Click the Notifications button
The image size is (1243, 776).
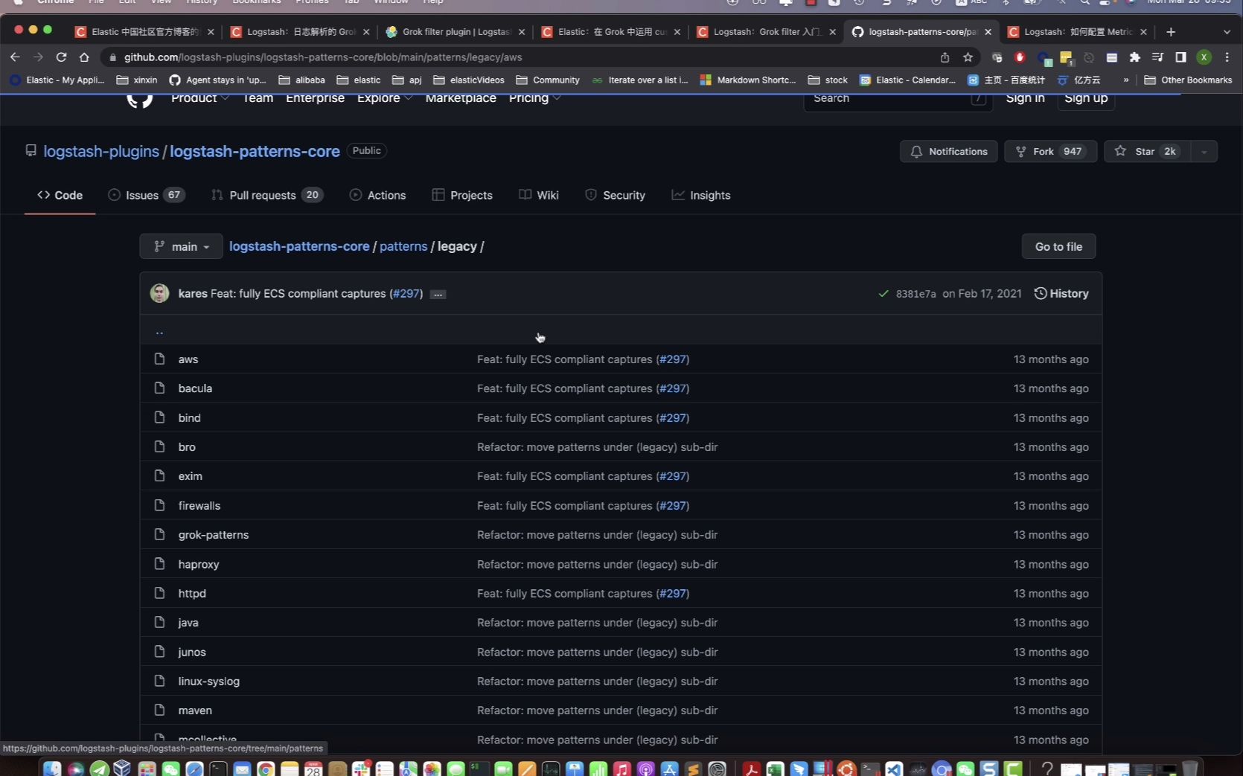click(949, 151)
